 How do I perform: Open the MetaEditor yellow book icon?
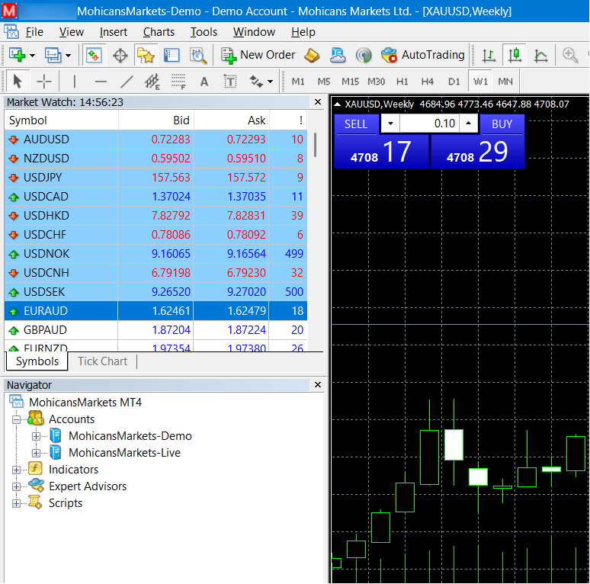click(312, 56)
